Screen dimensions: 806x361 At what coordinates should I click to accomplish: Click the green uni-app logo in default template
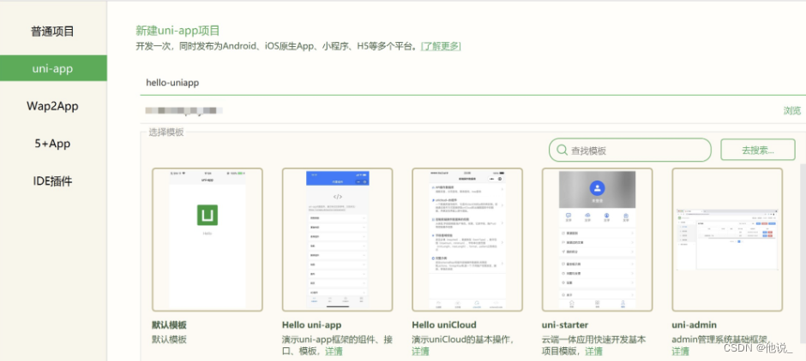208,215
